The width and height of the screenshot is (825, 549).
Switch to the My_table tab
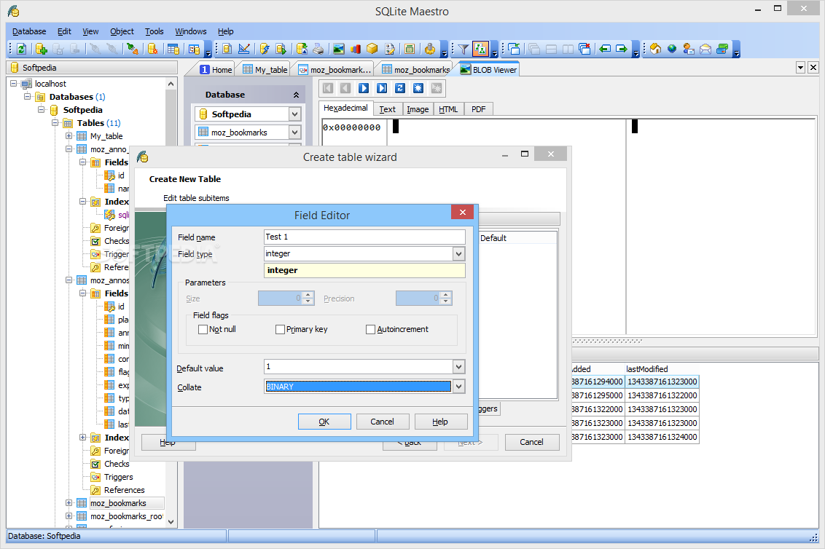point(265,69)
